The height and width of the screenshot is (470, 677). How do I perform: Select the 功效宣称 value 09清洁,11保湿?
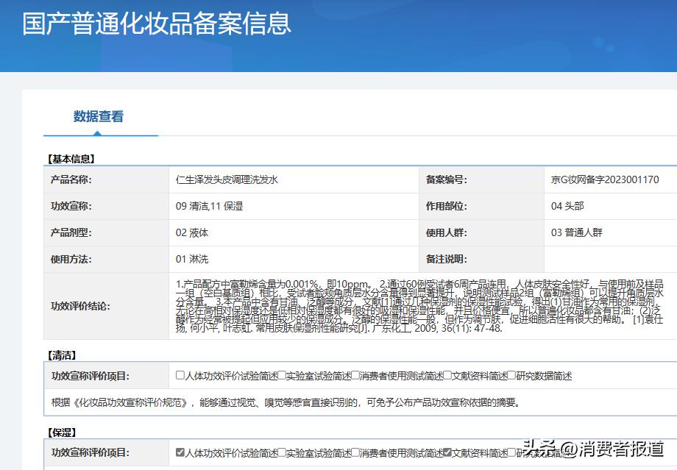click(x=209, y=206)
